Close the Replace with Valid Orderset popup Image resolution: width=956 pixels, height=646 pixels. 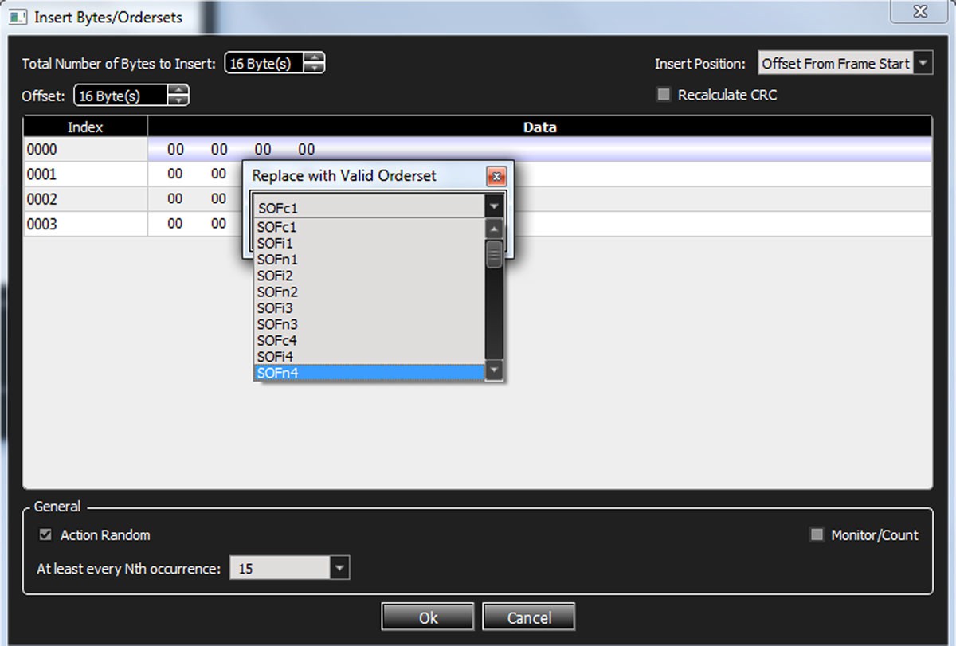pos(496,176)
